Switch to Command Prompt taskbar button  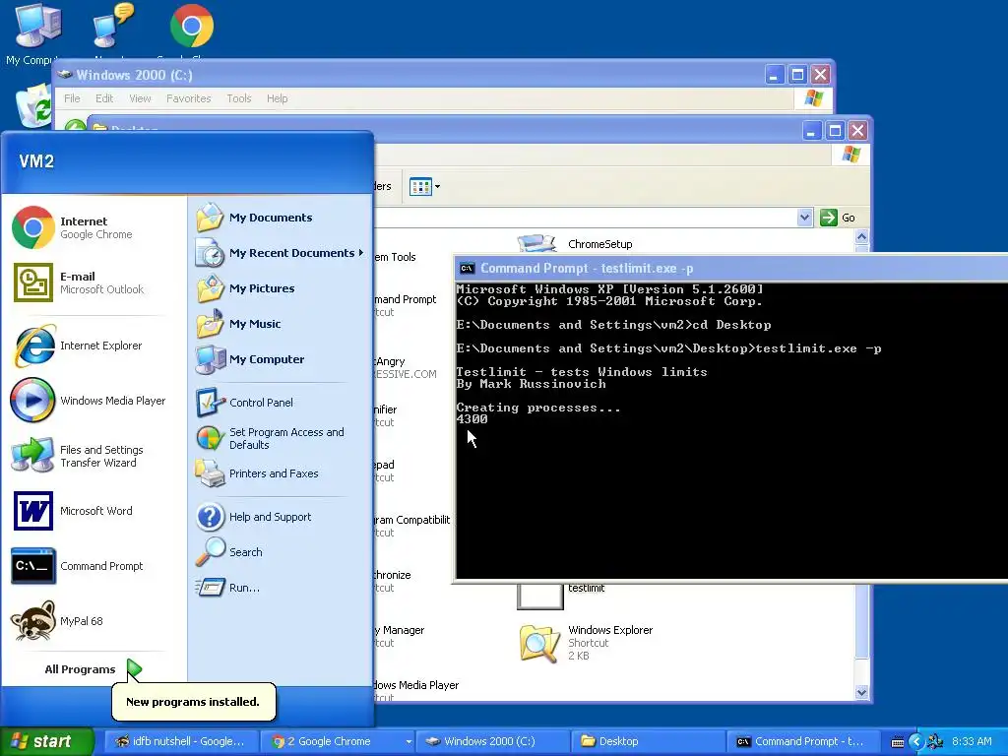[x=804, y=741]
